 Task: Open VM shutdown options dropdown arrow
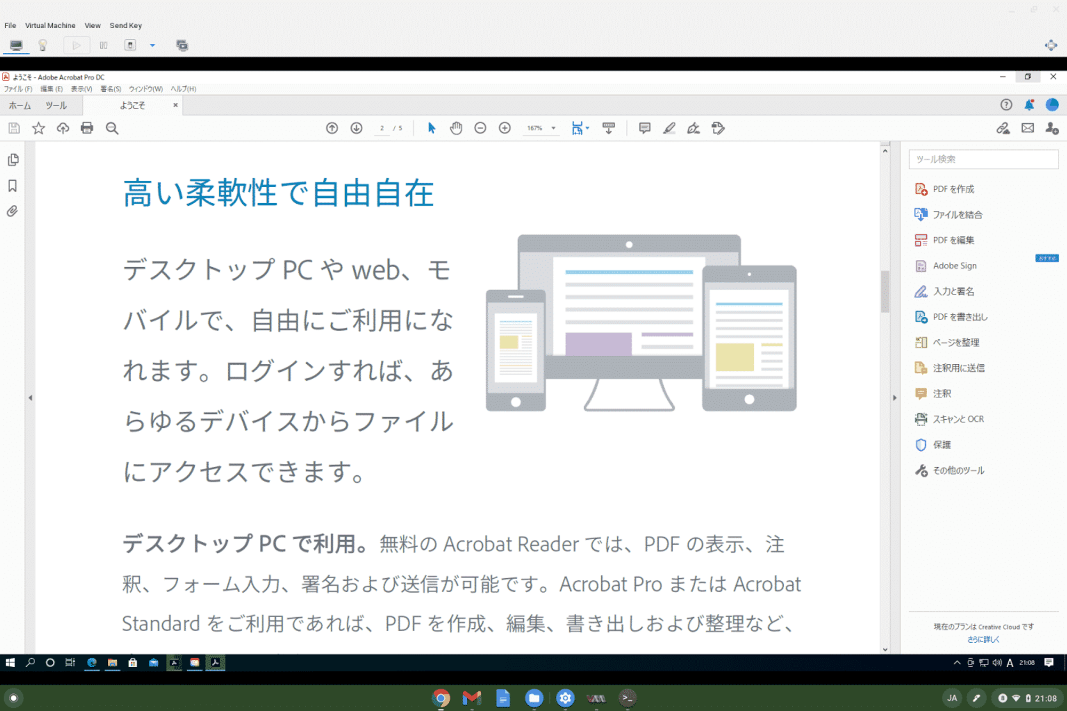click(153, 45)
